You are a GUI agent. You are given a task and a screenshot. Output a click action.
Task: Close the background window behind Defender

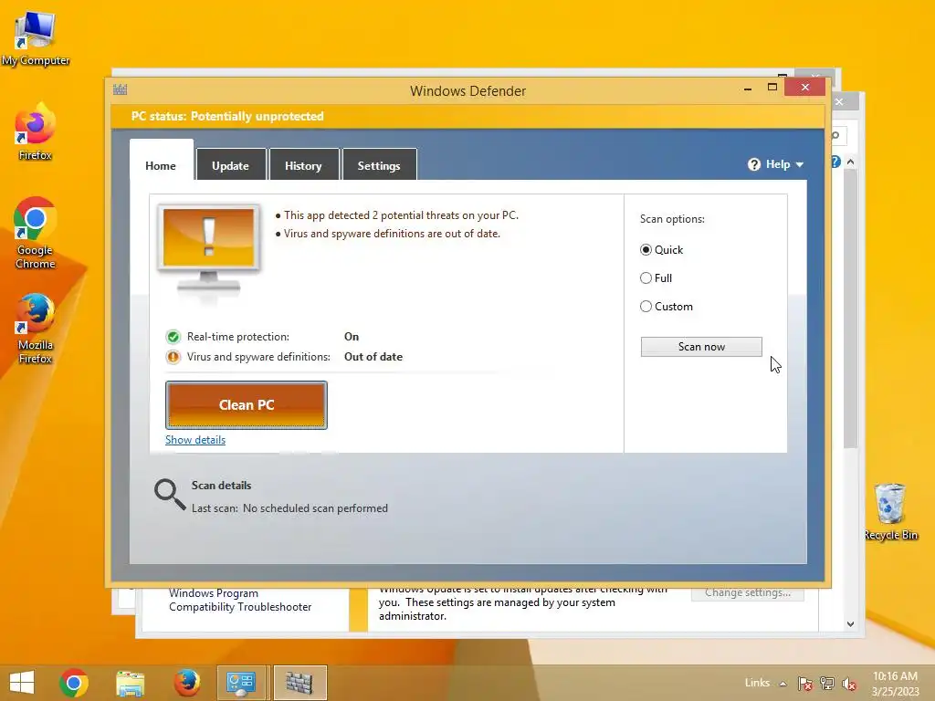tap(839, 102)
